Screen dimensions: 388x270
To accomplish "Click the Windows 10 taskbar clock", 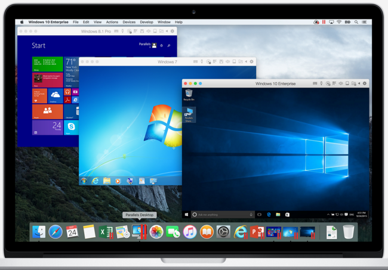I will [x=362, y=215].
